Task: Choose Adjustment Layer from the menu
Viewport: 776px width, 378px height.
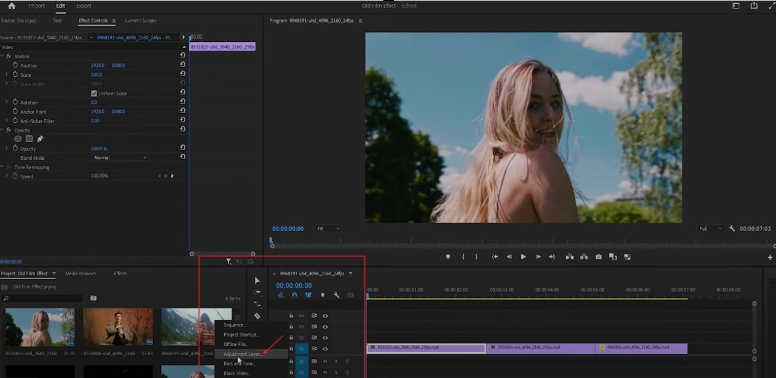Action: tap(243, 354)
